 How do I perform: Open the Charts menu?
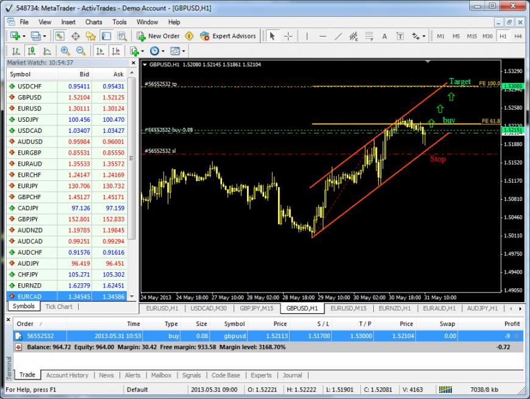click(93, 22)
